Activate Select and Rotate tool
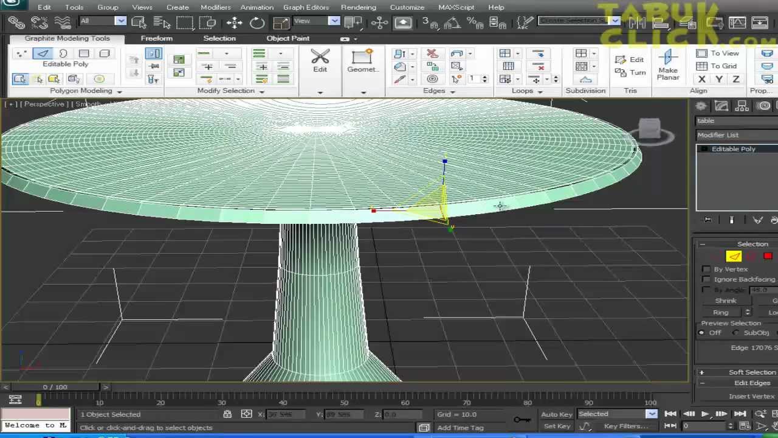 click(x=258, y=23)
